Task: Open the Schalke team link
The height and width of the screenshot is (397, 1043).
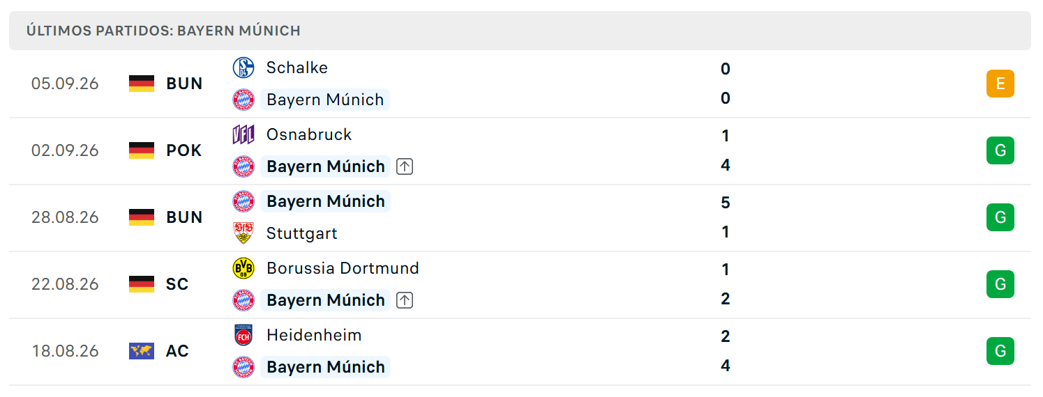Action: pyautogui.click(x=297, y=68)
